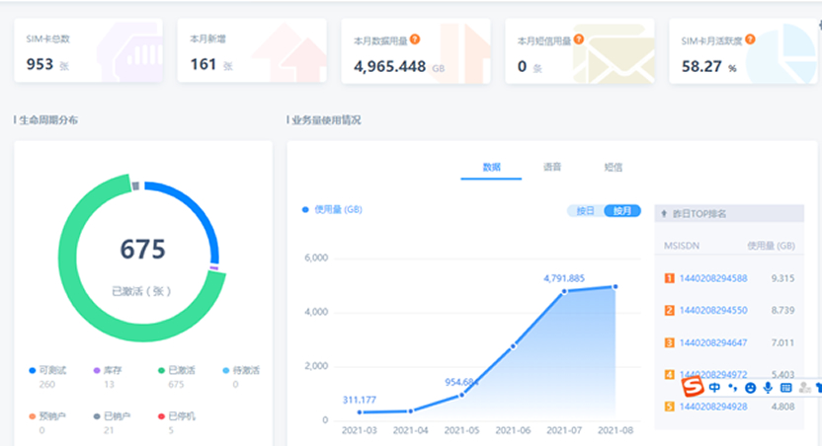Viewport: 822px width, 446px height.
Task: Toggle 可测试 blue legend item
Action: [x=53, y=370]
